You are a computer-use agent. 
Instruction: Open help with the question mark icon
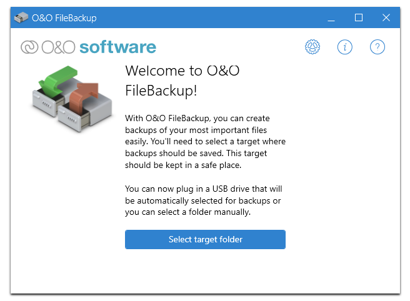pos(377,47)
